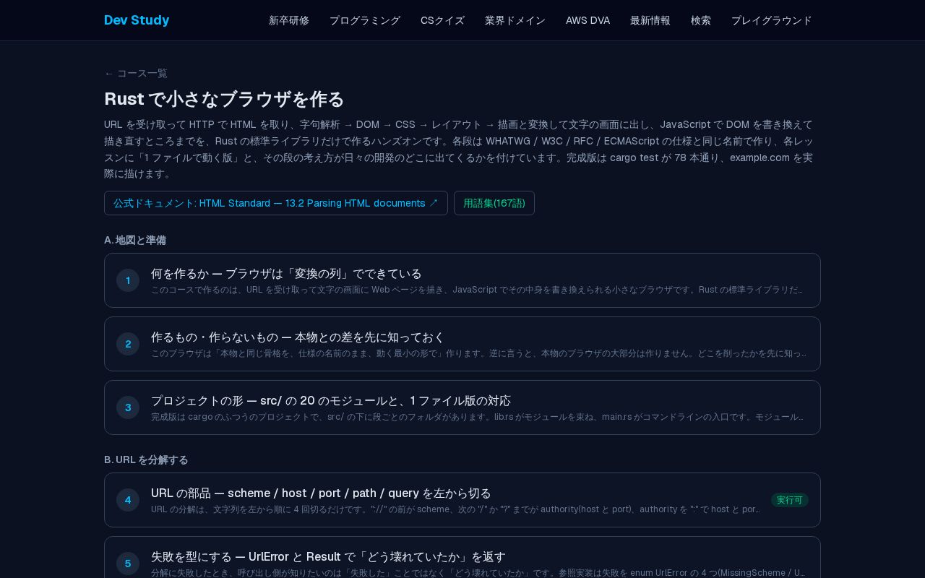This screenshot has width=925, height=578.
Task: Go back via ← コース一覧 link
Action: click(x=136, y=73)
